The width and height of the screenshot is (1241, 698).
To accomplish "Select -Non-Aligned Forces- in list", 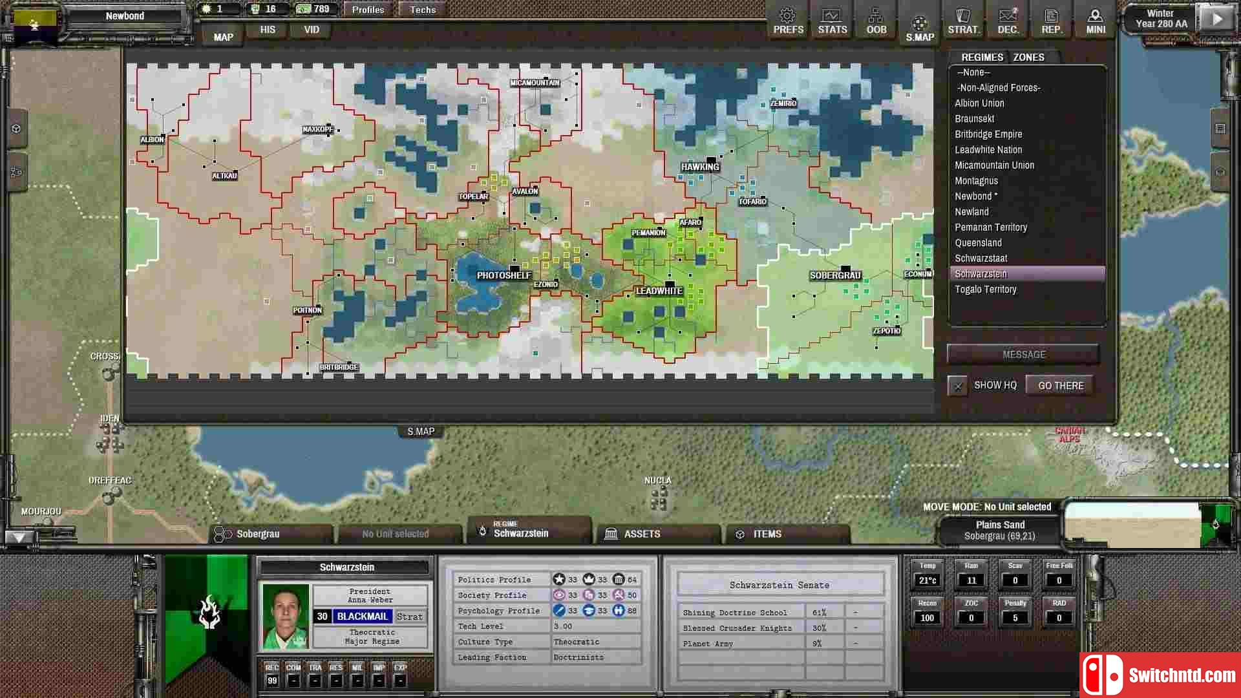I will tap(1027, 88).
